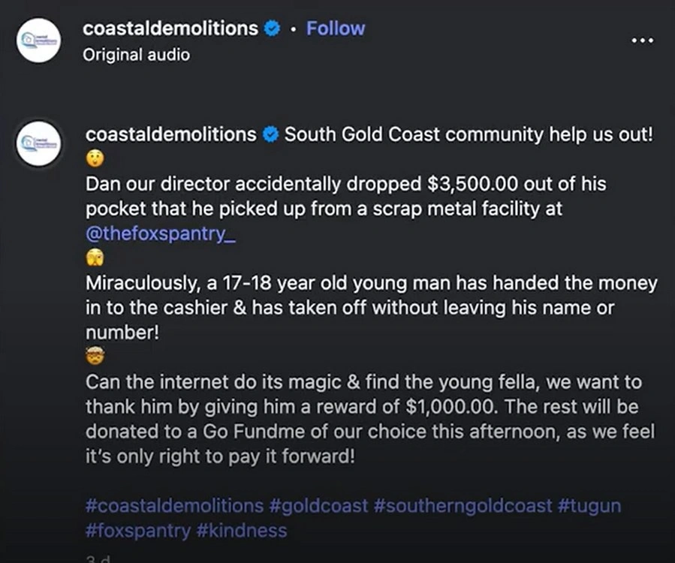The height and width of the screenshot is (563, 675).
Task: Click the astonished face emoji in the caption
Action: pos(95,159)
